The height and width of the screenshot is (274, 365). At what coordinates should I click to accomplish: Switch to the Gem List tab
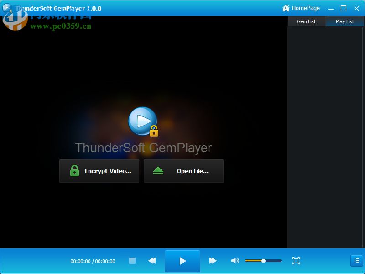307,21
